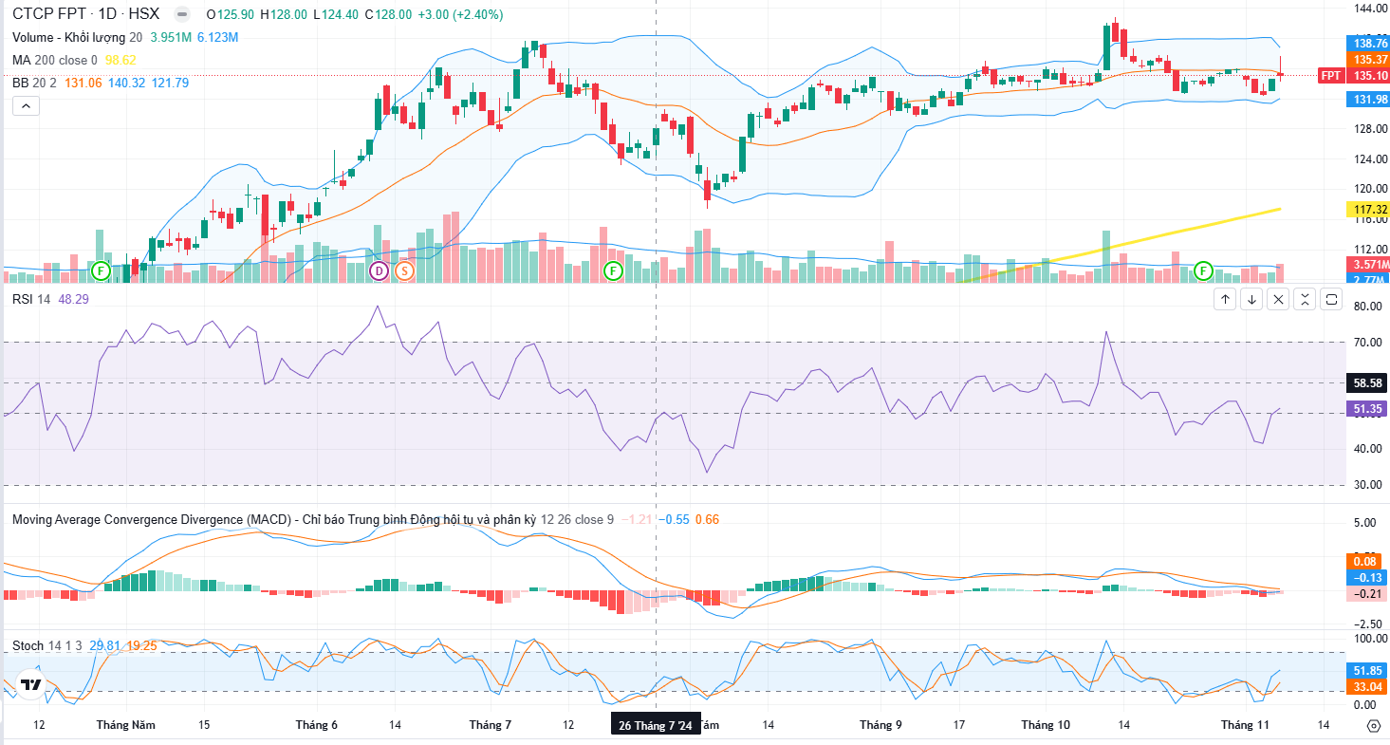The width and height of the screenshot is (1390, 745).
Task: Open chart settings gear icon
Action: pos(1373,726)
